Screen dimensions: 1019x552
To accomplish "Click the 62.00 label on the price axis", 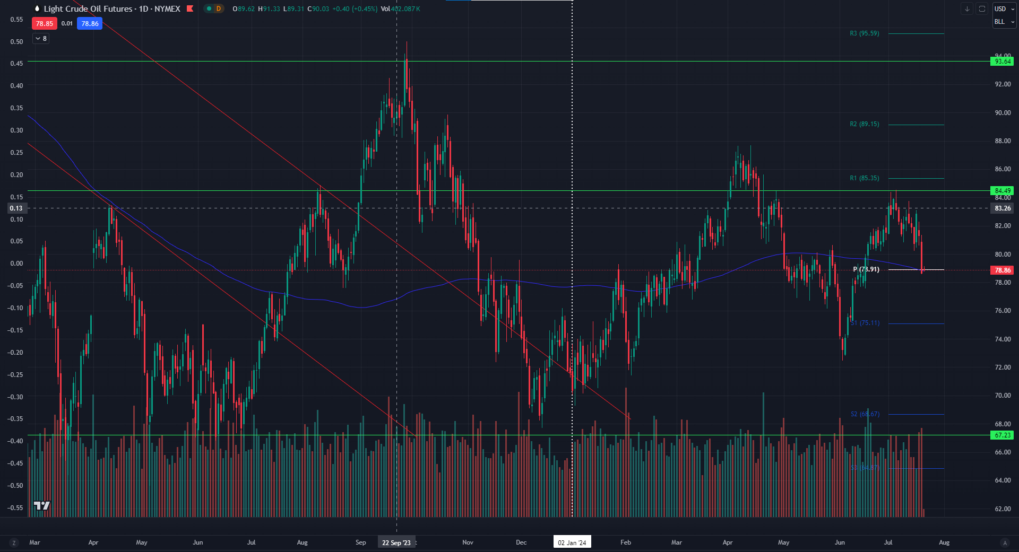I will coord(1003,509).
